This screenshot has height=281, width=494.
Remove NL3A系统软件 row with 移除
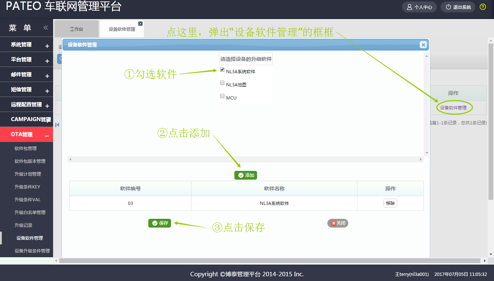click(390, 203)
